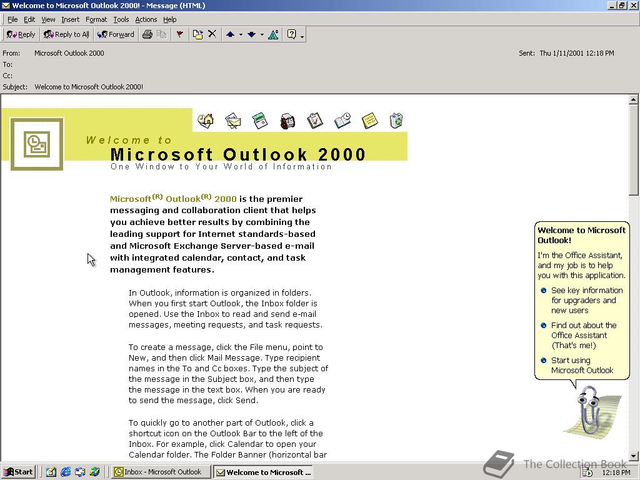
Task: Open the Edit menu
Action: pos(29,19)
